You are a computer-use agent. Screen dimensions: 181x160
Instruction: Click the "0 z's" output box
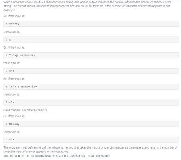coord(91,71)
